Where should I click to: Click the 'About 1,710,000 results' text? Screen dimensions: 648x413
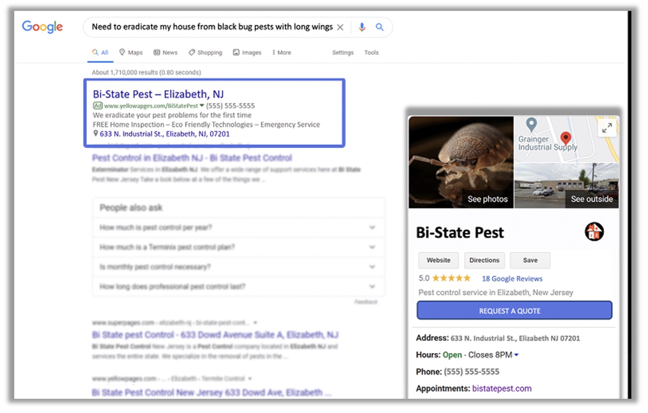point(146,73)
